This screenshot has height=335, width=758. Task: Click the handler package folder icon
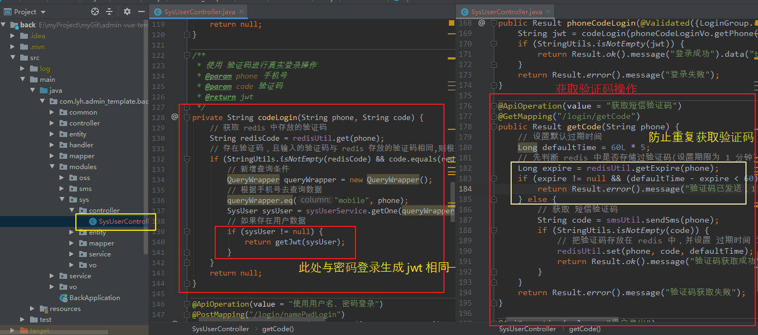click(x=63, y=145)
